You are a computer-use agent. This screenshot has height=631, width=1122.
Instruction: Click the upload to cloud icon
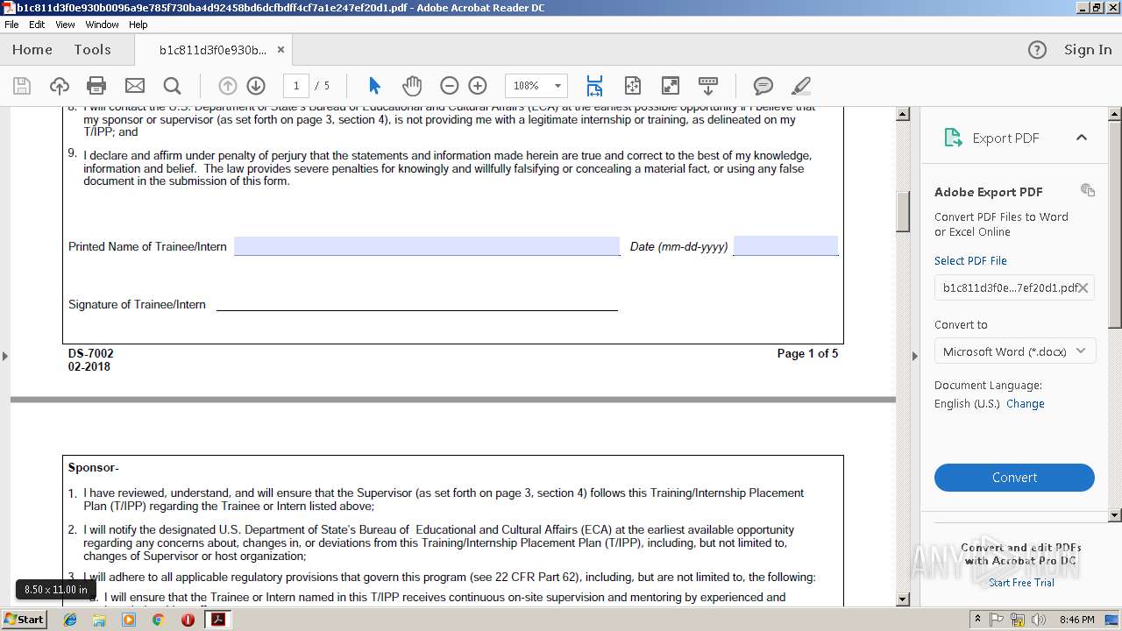coord(60,86)
